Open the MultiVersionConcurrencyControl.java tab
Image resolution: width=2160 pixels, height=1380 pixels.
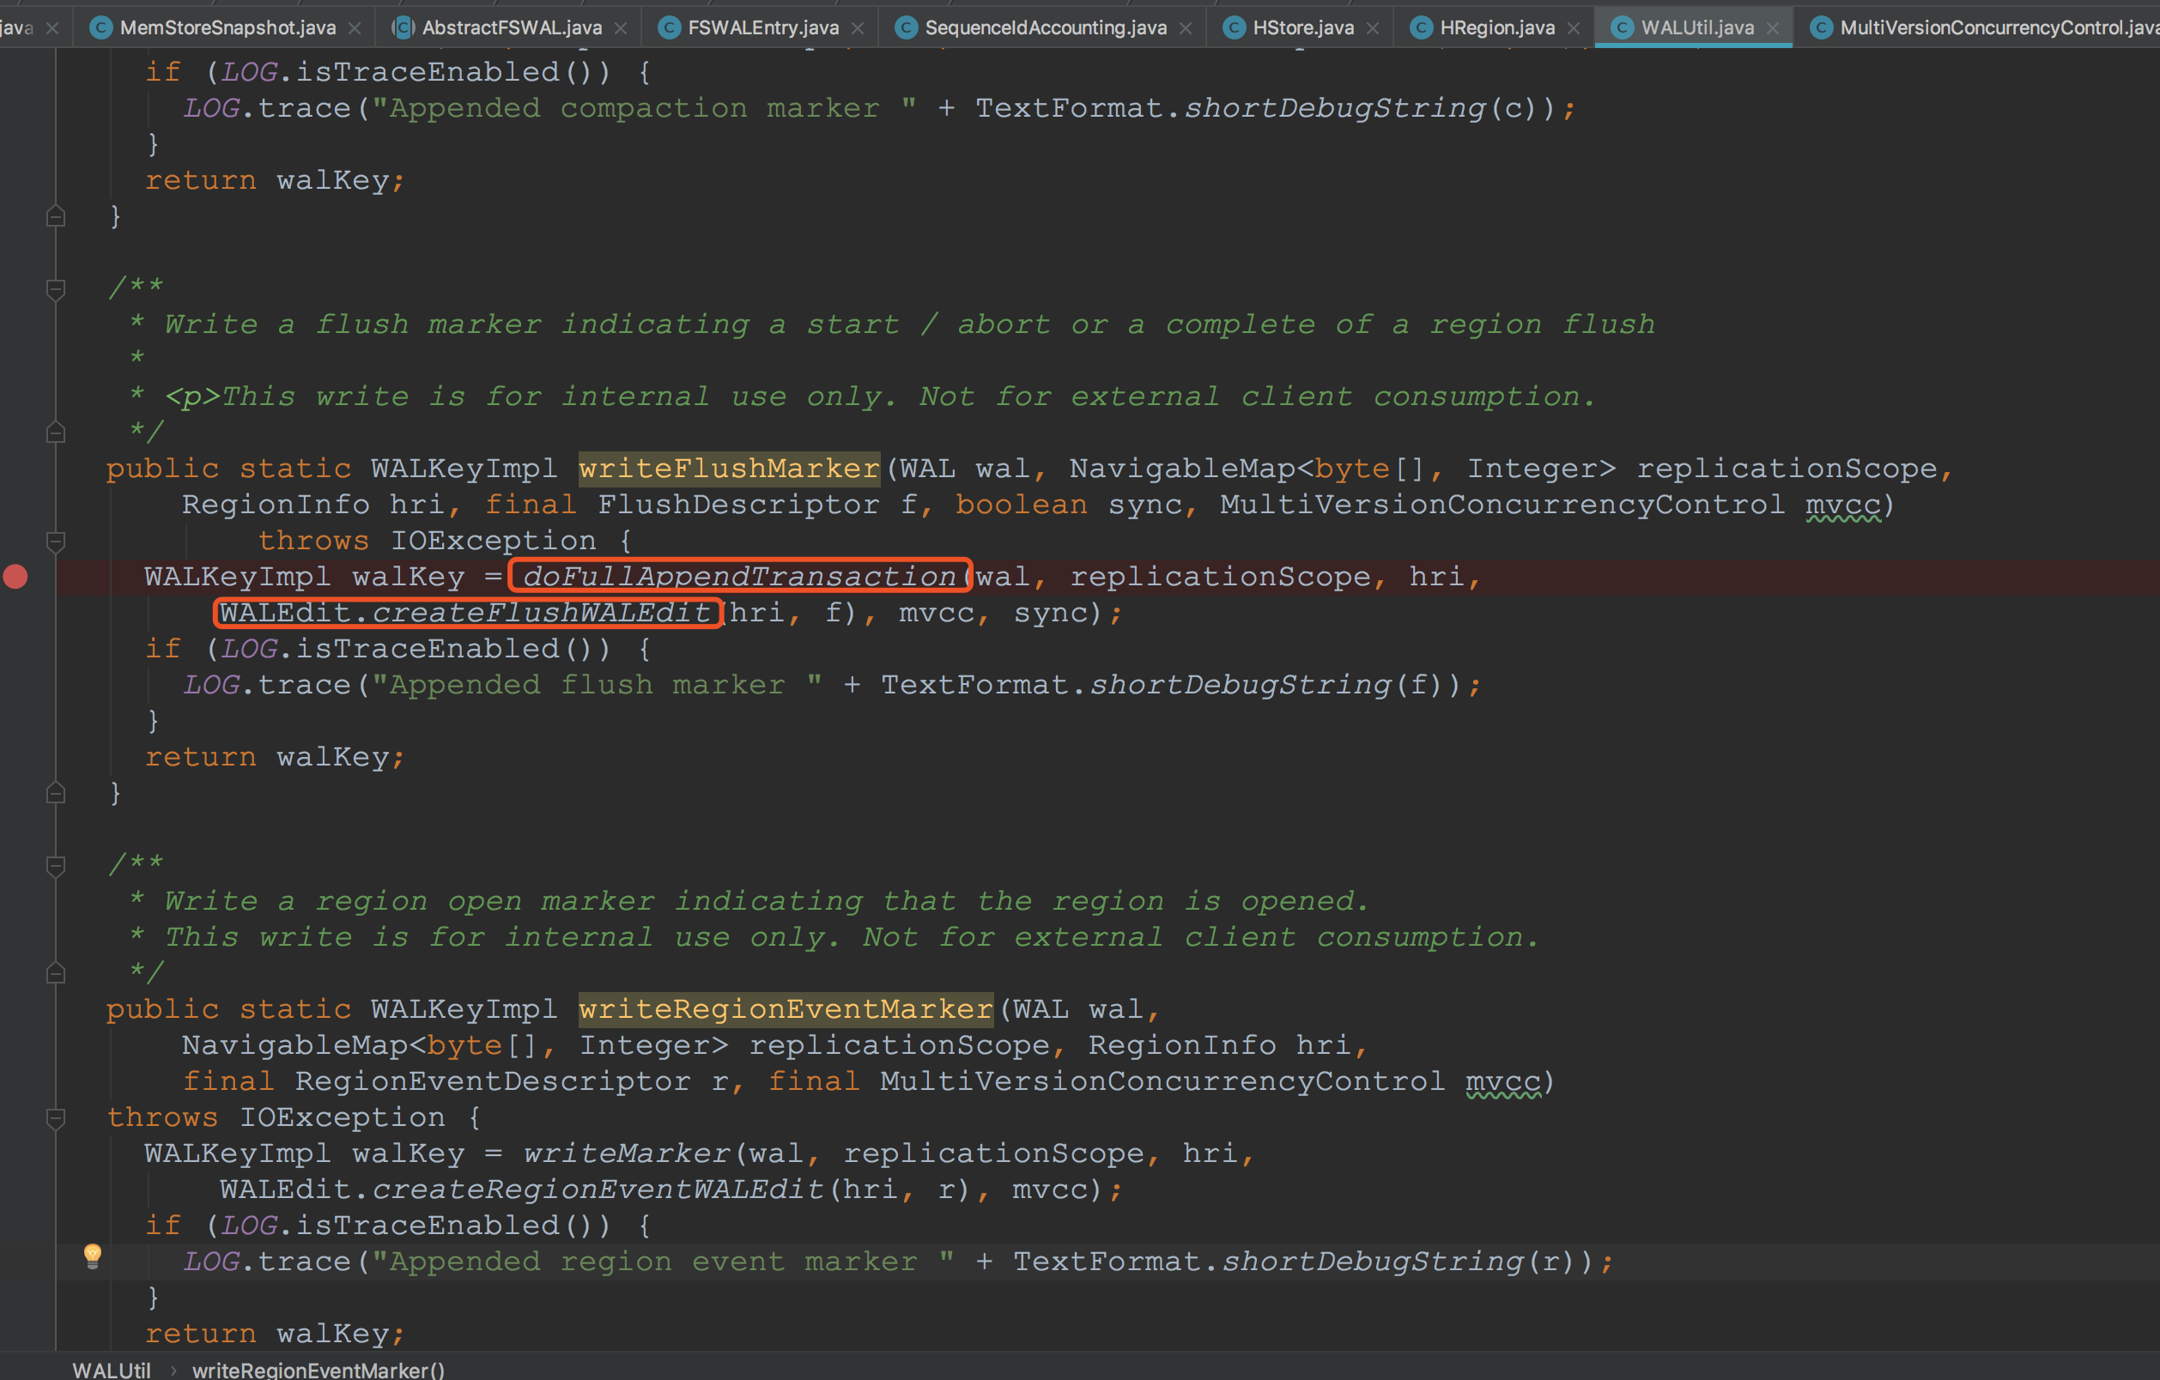tap(1992, 27)
